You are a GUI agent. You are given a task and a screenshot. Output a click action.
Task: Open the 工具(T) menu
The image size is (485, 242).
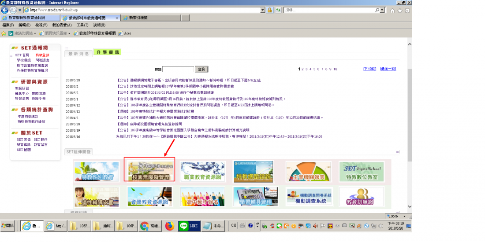[82, 25]
